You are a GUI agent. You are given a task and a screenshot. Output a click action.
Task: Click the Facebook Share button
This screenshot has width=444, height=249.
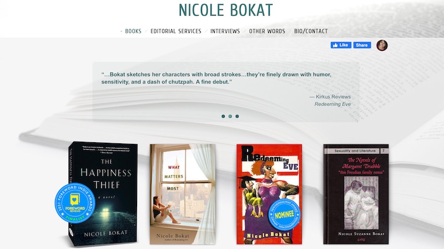point(362,45)
